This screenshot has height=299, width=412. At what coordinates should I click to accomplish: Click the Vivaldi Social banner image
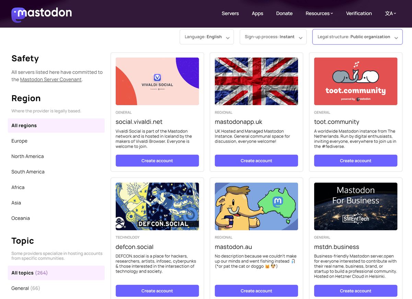coord(157,81)
